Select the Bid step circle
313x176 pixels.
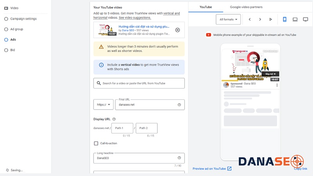pos(6,50)
